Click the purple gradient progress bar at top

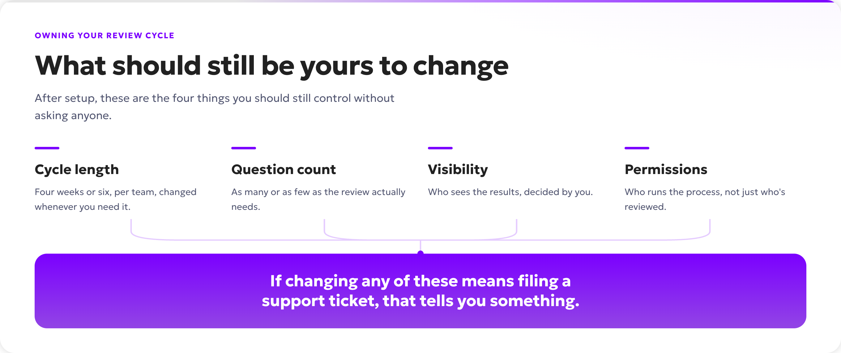[x=420, y=1]
